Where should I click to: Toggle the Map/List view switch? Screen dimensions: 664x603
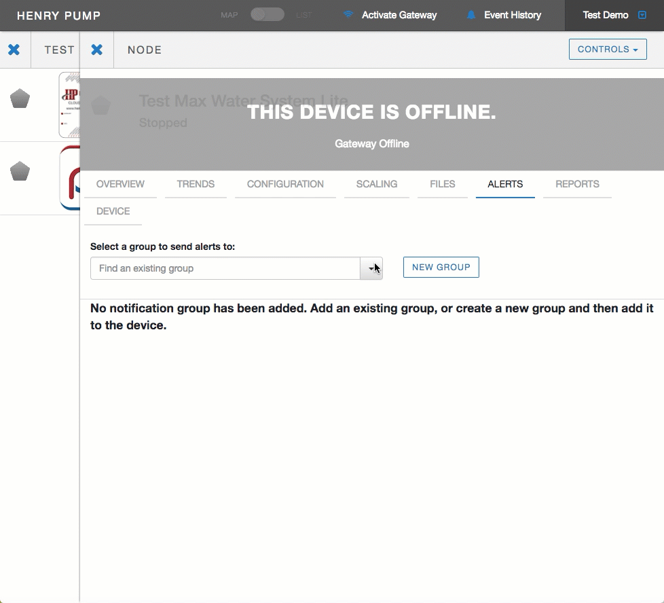pos(267,14)
